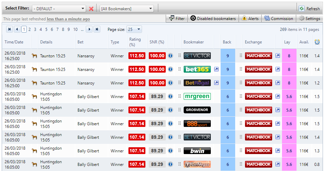Image resolution: width=325 pixels, height=171 pixels.
Task: Click Matchbook logo in Grosvenor row
Action: pyautogui.click(x=259, y=110)
